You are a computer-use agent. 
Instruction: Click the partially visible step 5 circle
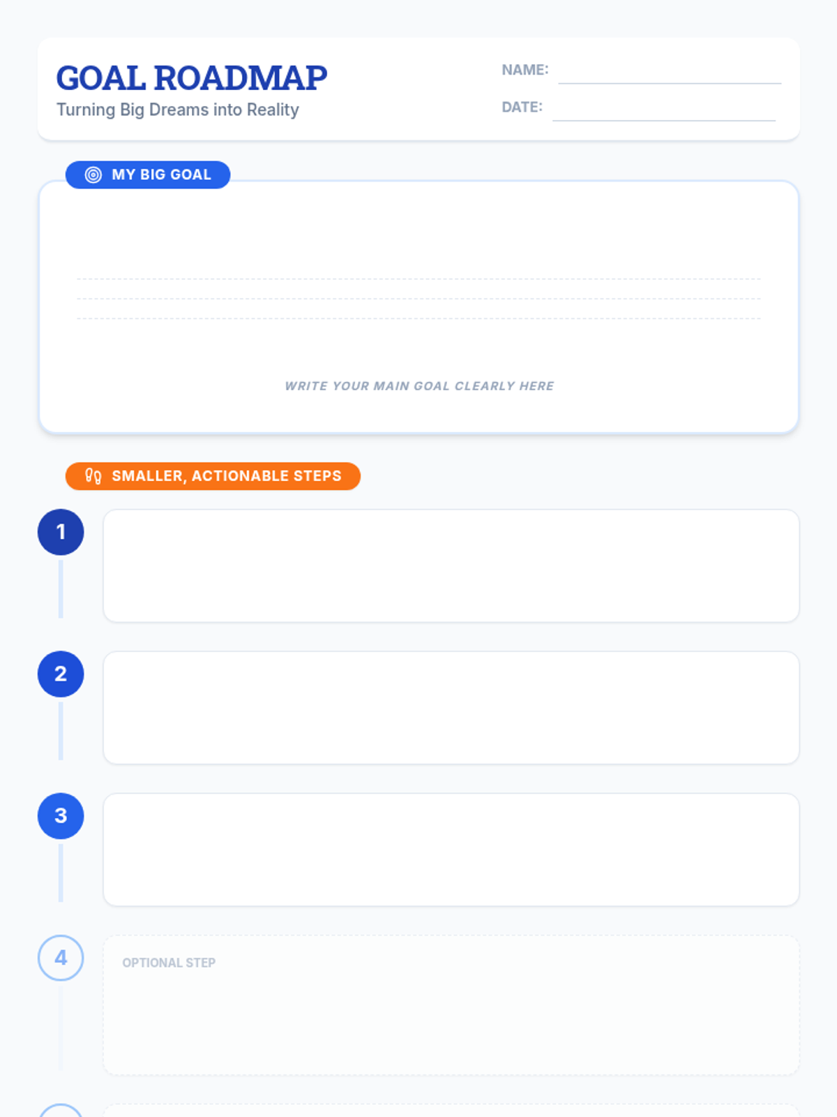click(61, 1111)
